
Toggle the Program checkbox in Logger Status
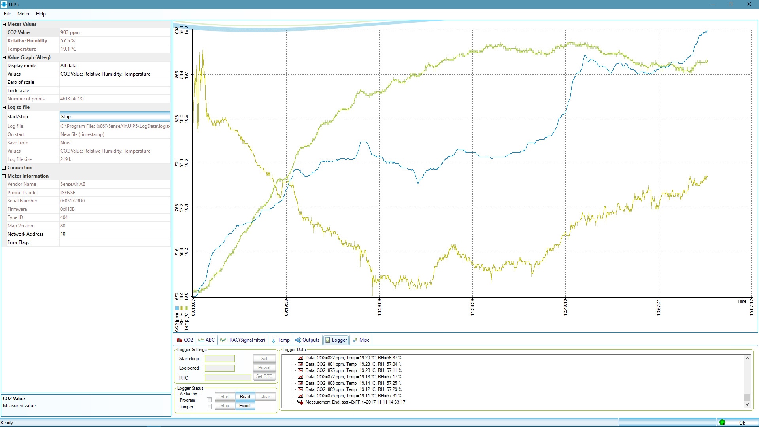209,400
